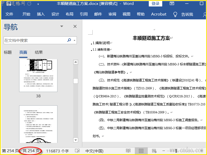The width and height of the screenshot is (207, 155).
Task: Switch to Web Layout view icon
Action: pos(154,151)
